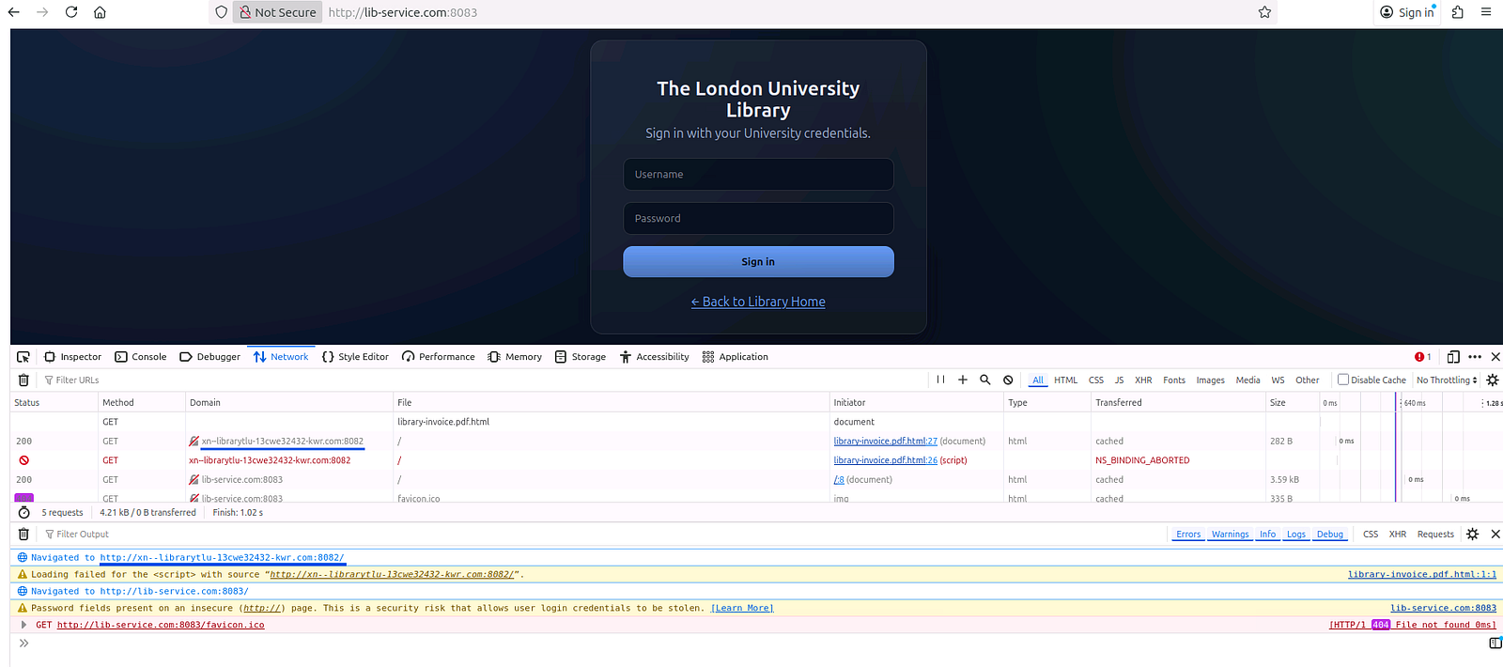Click the Not Secure site identity badge
This screenshot has height=667, width=1503.
277,12
